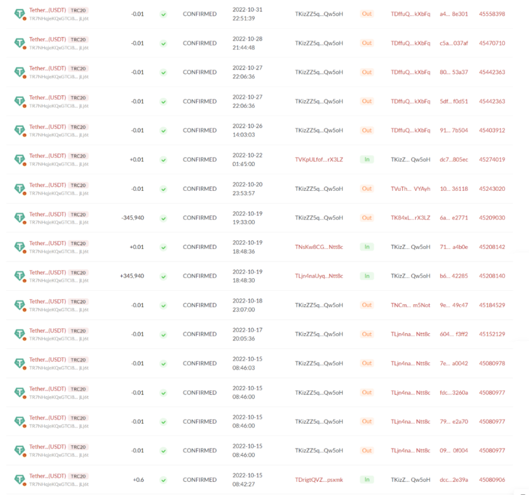Screen dimensions: 529x495
Task: Click Tether icon in the 2022-10-26 row
Action: click(x=20, y=130)
